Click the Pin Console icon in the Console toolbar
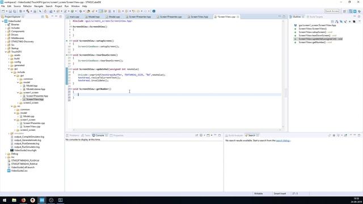The width and height of the screenshot is (363, 204). pyautogui.click(x=197, y=135)
